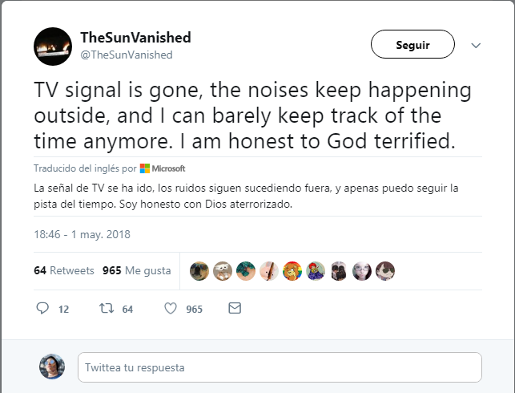The height and width of the screenshot is (393, 515).
Task: Expand the tweet options chevron
Action: tap(476, 45)
